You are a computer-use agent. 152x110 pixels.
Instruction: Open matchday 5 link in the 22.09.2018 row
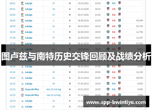coord(54,32)
